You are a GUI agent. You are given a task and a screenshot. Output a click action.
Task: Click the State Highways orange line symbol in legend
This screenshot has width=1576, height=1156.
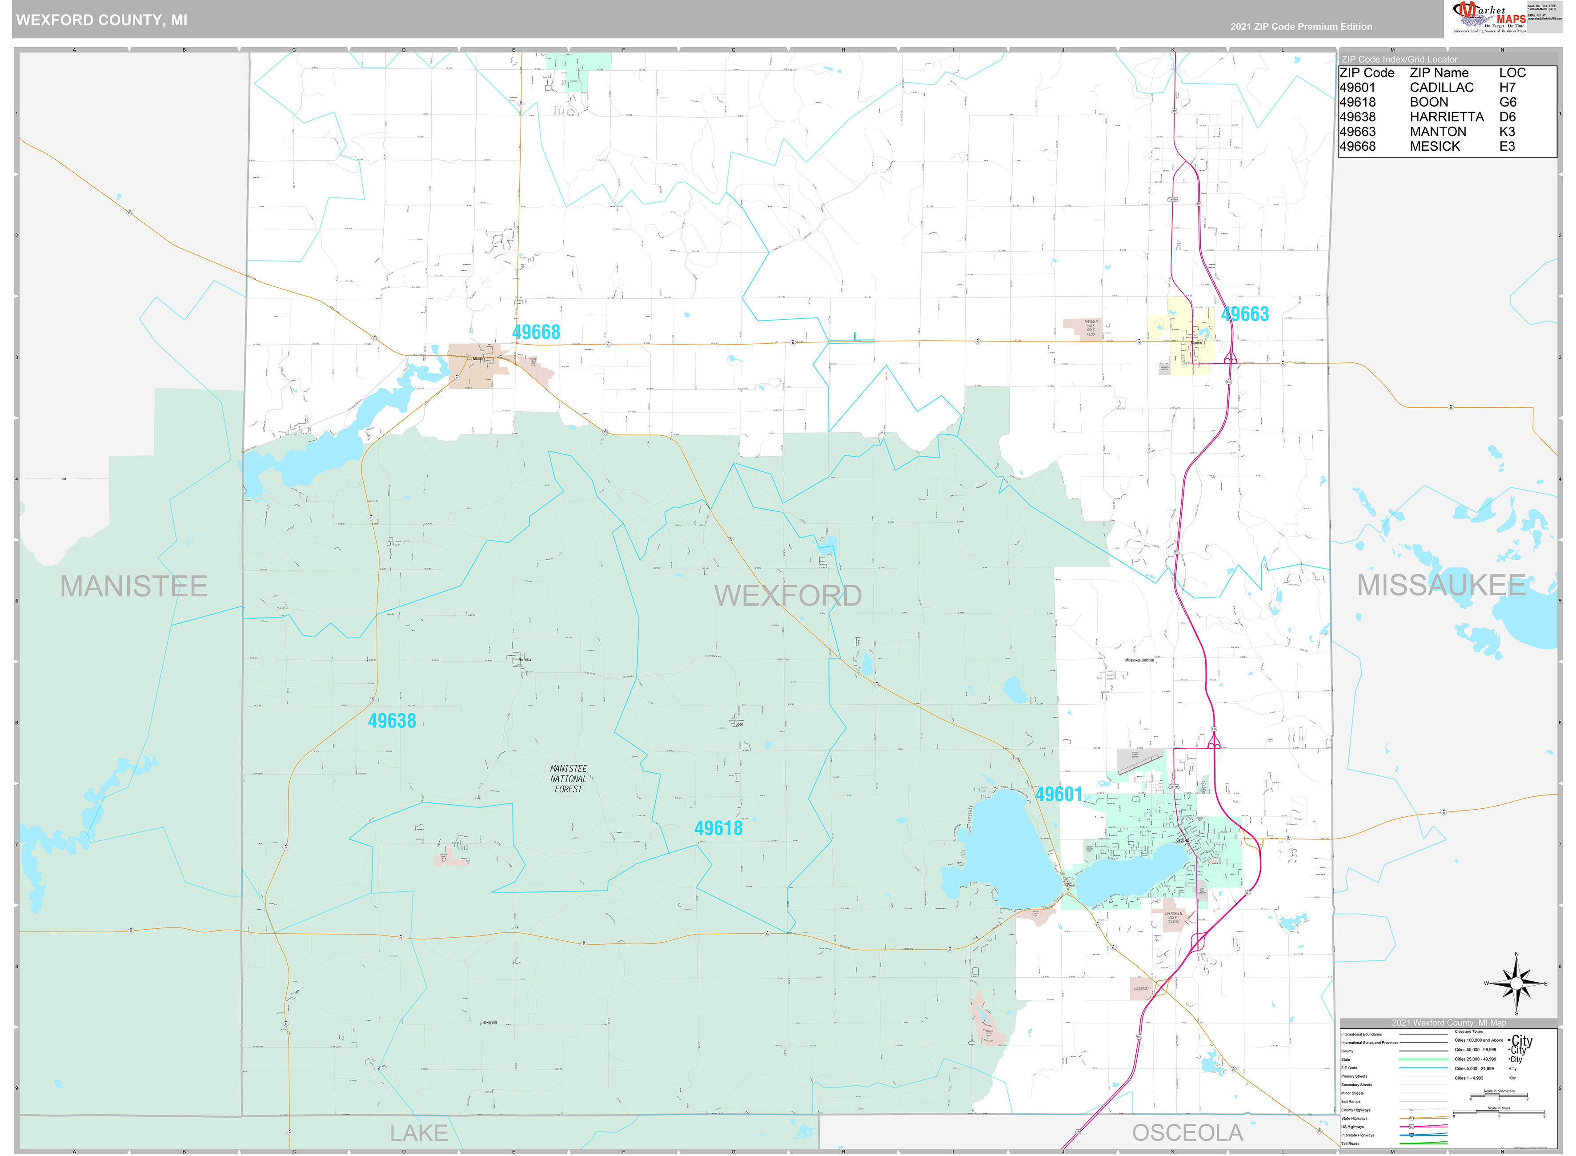[1412, 1118]
